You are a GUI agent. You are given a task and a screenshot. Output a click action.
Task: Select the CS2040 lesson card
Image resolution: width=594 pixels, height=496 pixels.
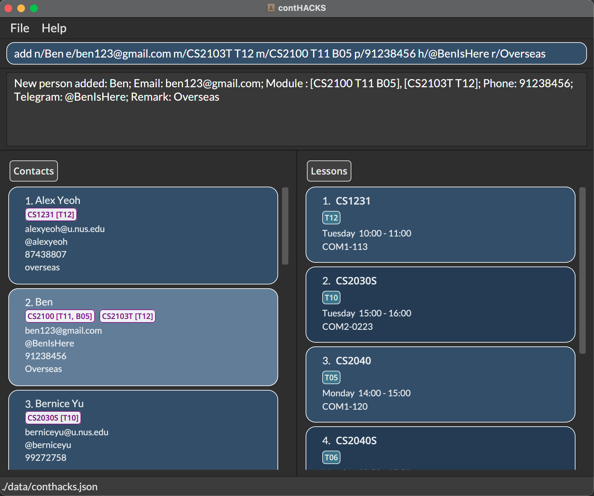[x=440, y=384]
